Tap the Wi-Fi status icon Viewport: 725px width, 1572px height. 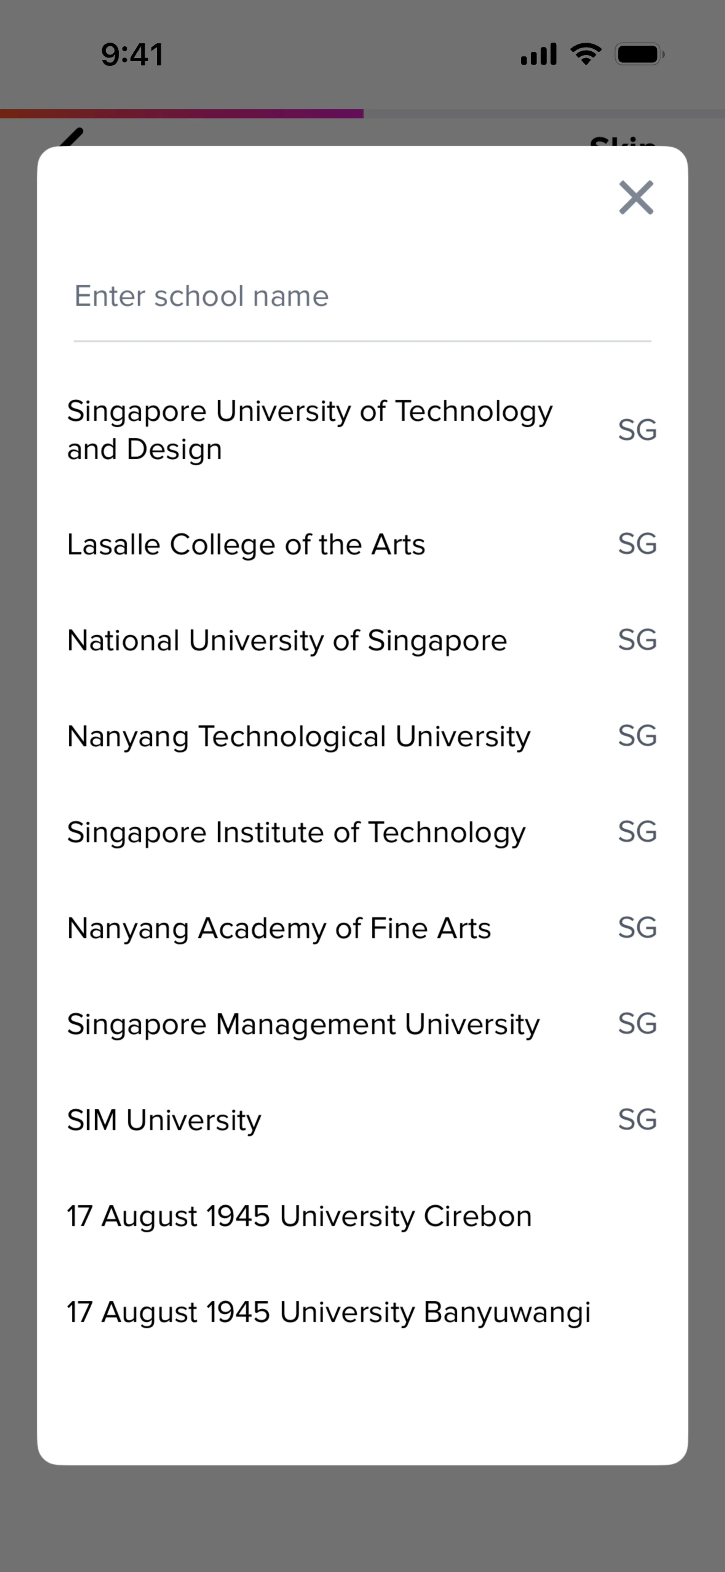click(x=586, y=54)
